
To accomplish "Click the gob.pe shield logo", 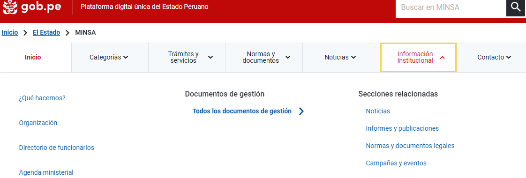I will coord(10,7).
